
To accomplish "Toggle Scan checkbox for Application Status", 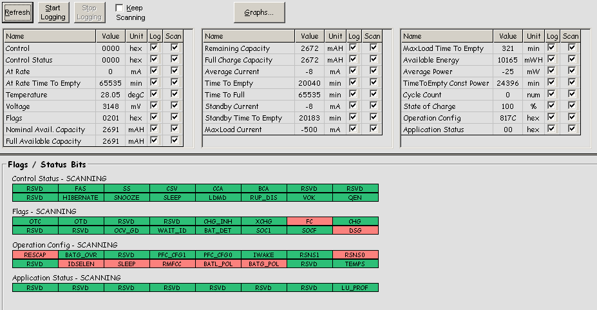I will click(572, 129).
